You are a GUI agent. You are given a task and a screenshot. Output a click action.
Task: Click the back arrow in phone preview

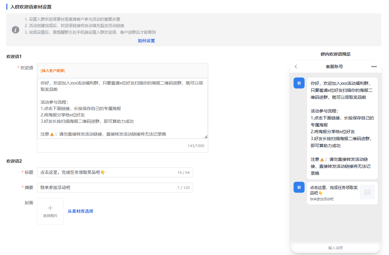tap(296, 67)
